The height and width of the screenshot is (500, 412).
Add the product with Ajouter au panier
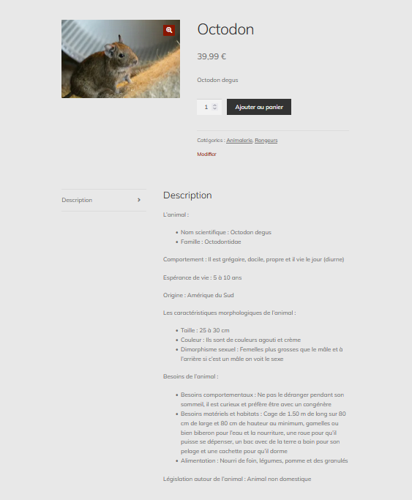point(259,107)
